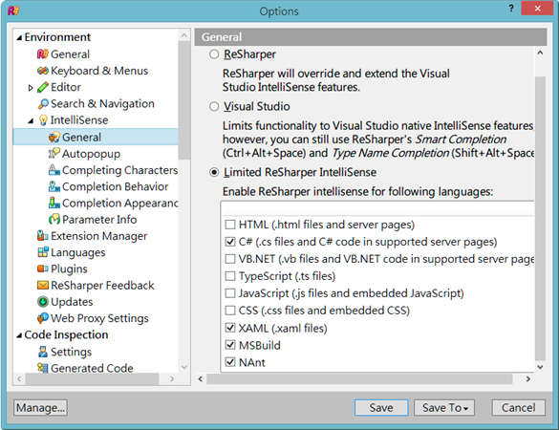Expand the Editor tree node arrow
Screen dimensions: 559x430
(x=31, y=88)
